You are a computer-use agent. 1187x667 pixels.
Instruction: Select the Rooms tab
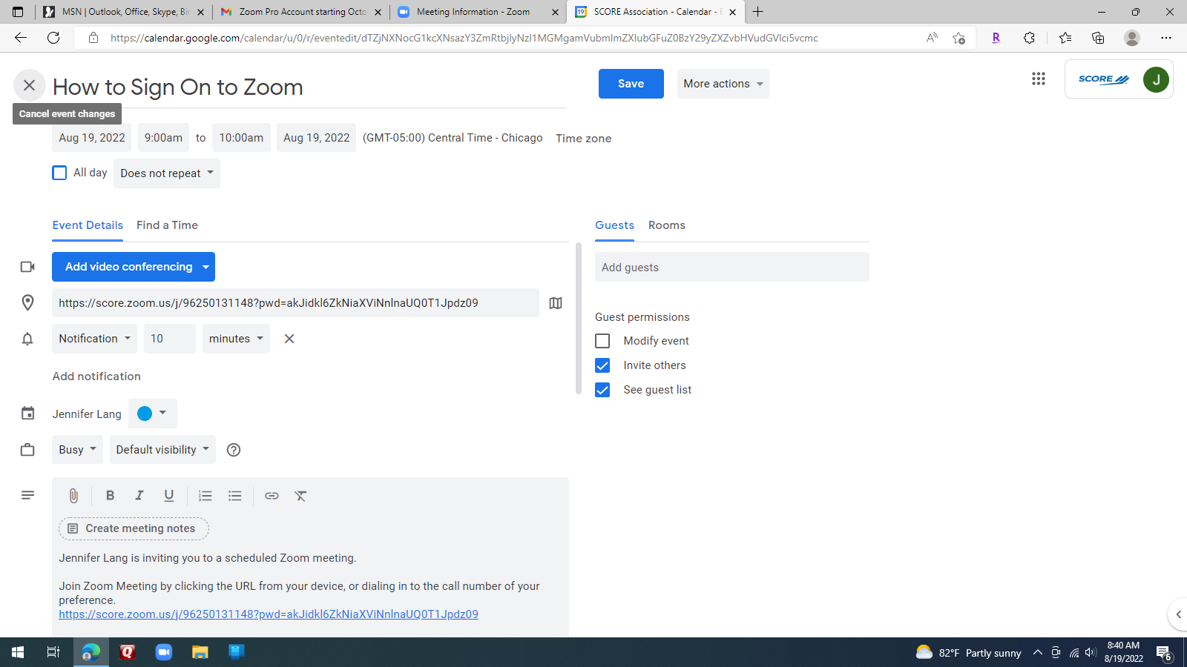[x=667, y=225]
